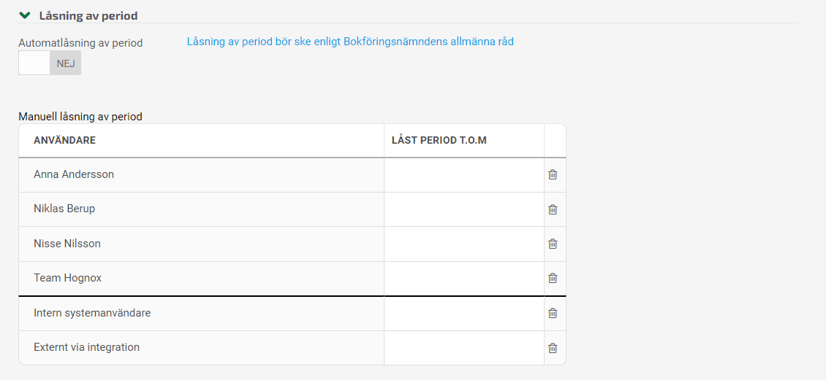Delete Anna Andersson's period lock row

(x=553, y=174)
